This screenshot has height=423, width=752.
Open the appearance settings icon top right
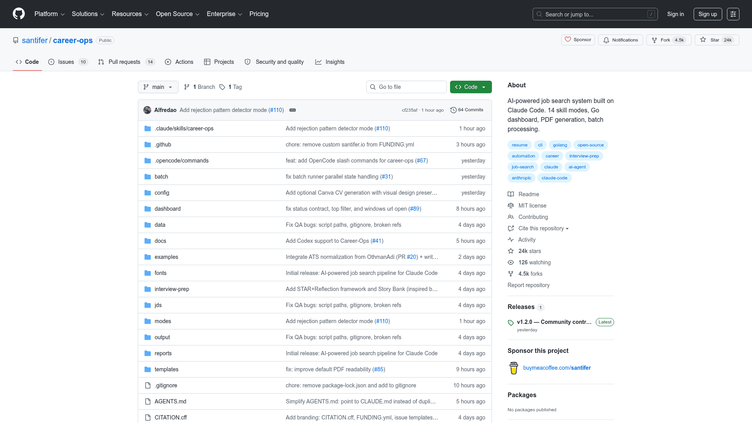(733, 14)
